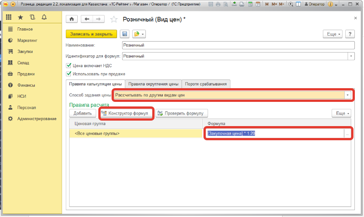Click the home page icon

tap(71, 19)
